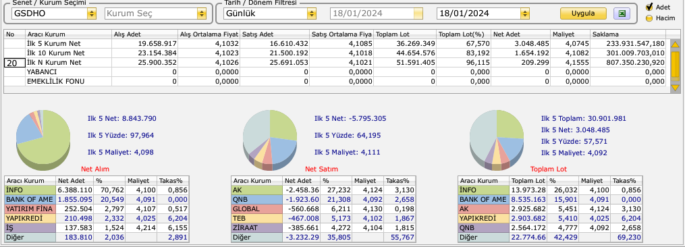685x247 pixels.
Task: Click value 807.350.230,920 in Saklama column
Action: click(x=636, y=63)
